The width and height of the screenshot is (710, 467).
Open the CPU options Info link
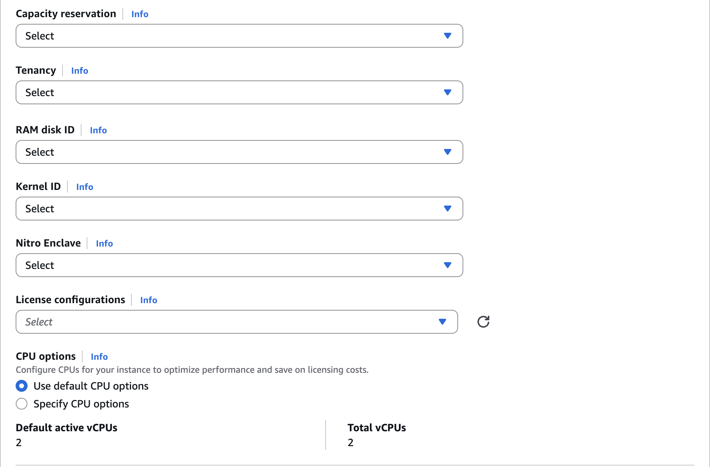[x=99, y=357]
